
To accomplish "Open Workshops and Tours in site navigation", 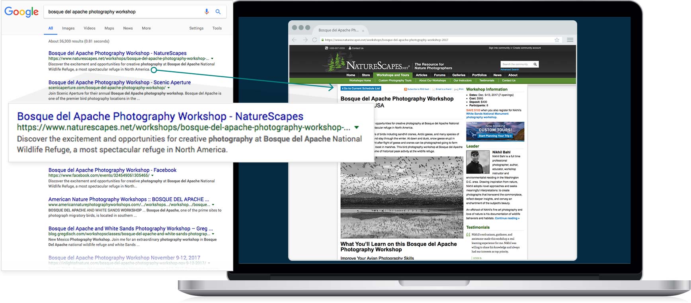I will (392, 75).
